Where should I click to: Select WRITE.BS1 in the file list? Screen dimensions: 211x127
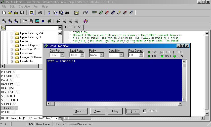[x=8, y=112]
